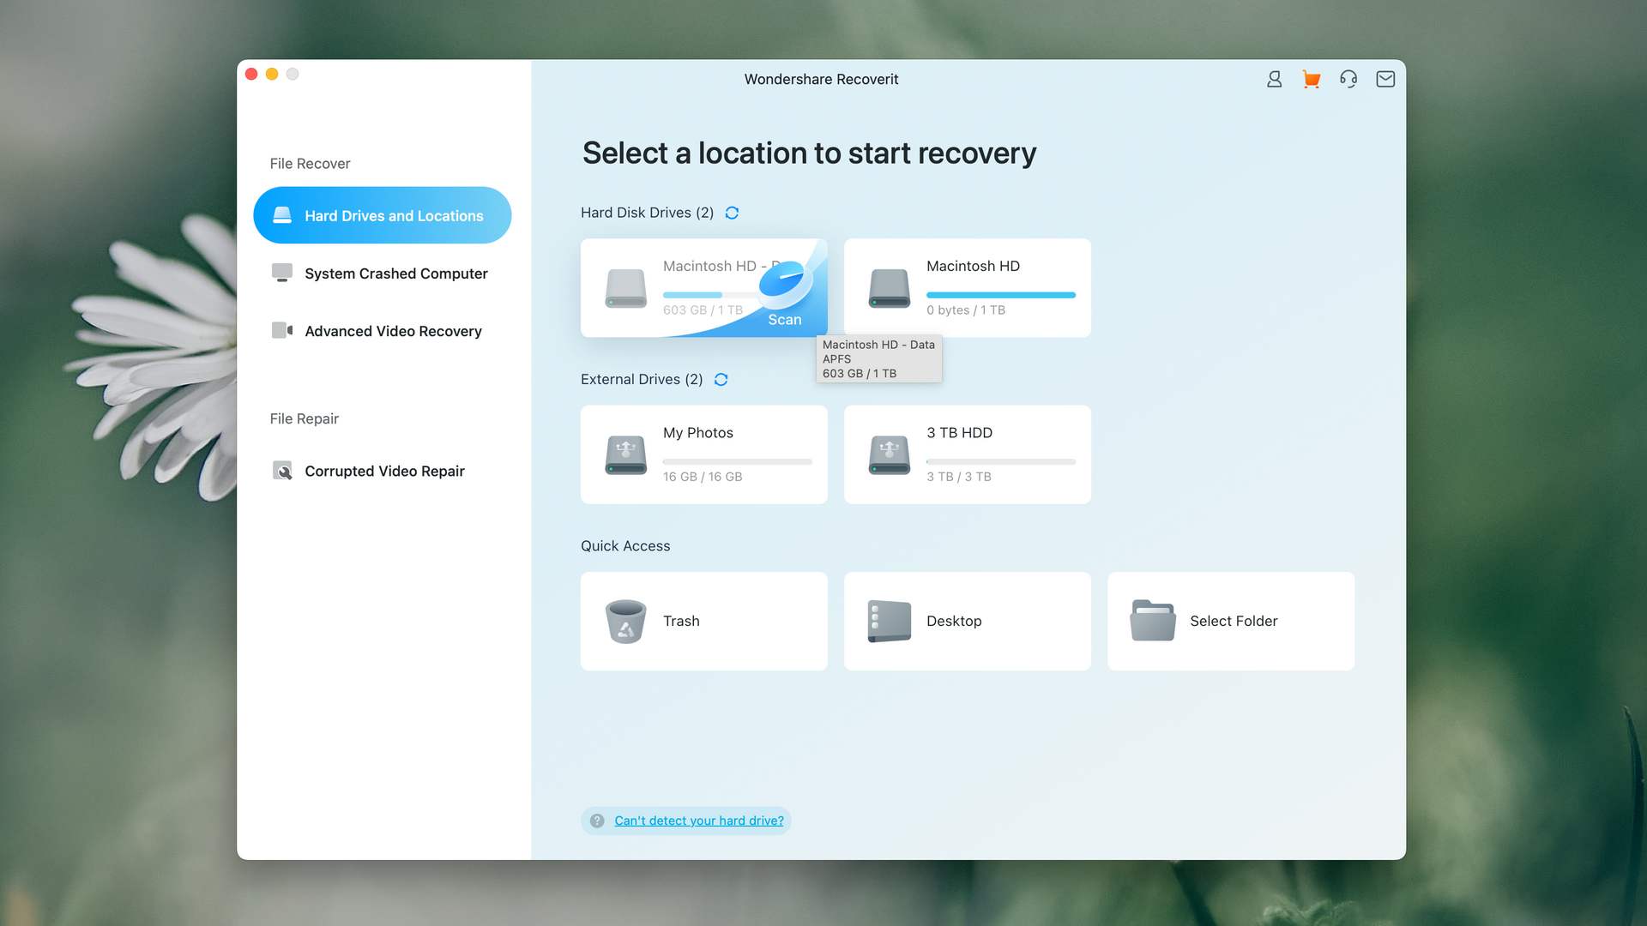Click the Macintosh HD - Data disk icon
The image size is (1647, 926).
tap(625, 288)
